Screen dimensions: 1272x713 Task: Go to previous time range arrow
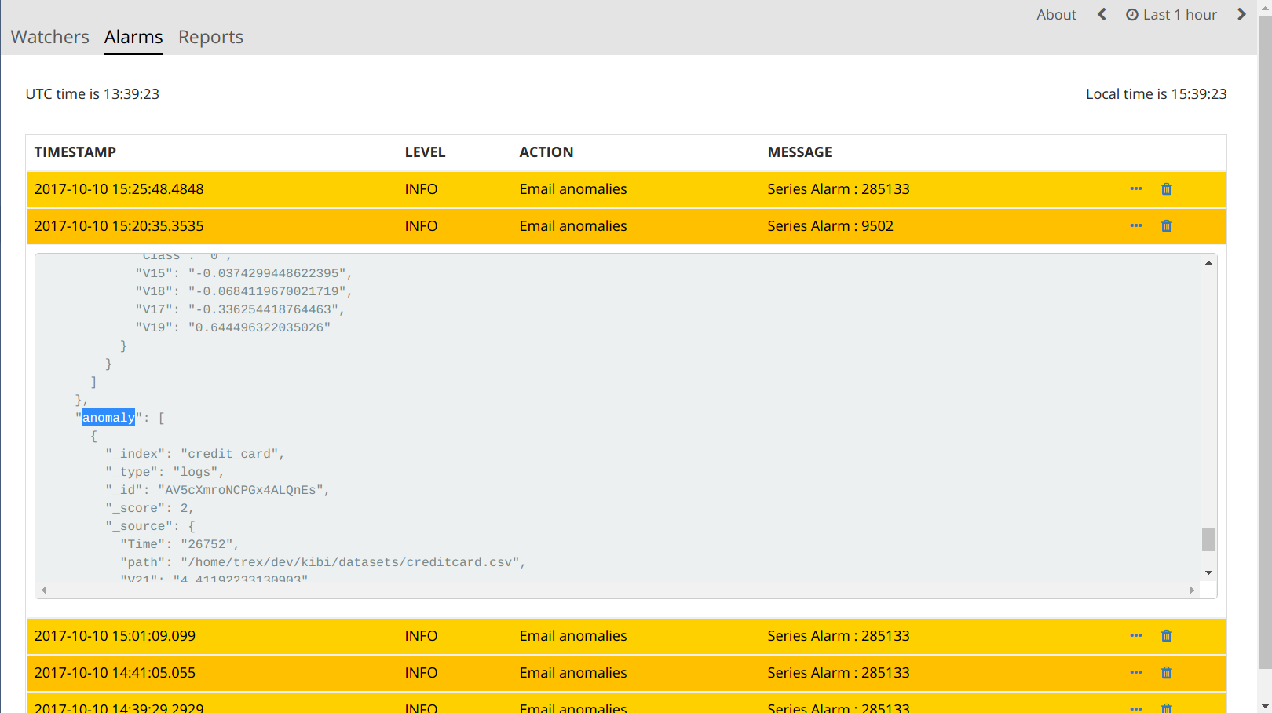(x=1102, y=15)
